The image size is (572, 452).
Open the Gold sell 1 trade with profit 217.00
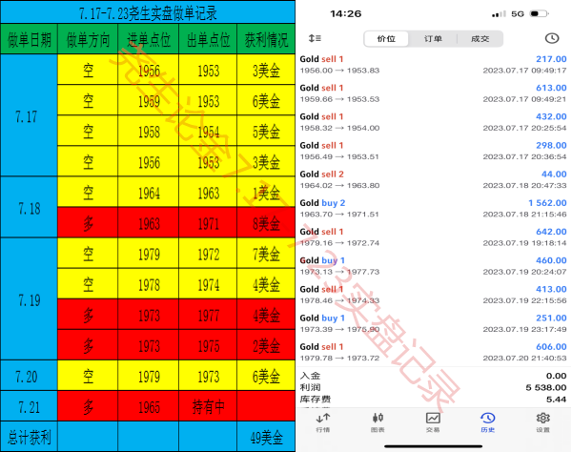(433, 64)
